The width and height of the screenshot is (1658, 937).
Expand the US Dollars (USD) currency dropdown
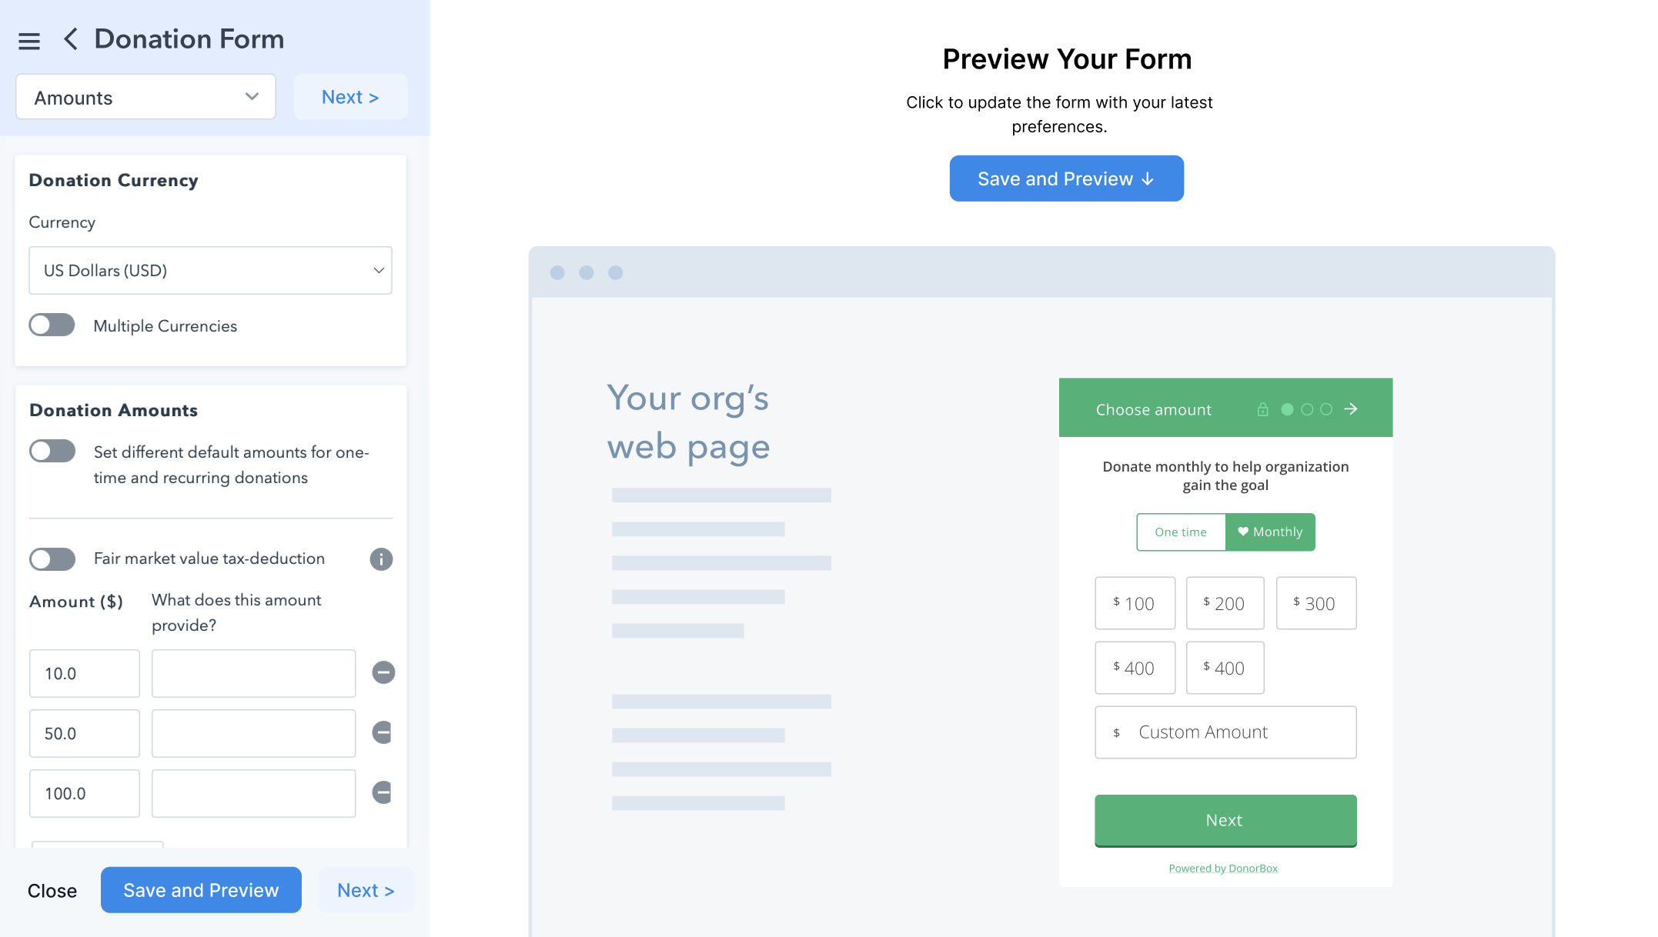click(210, 271)
